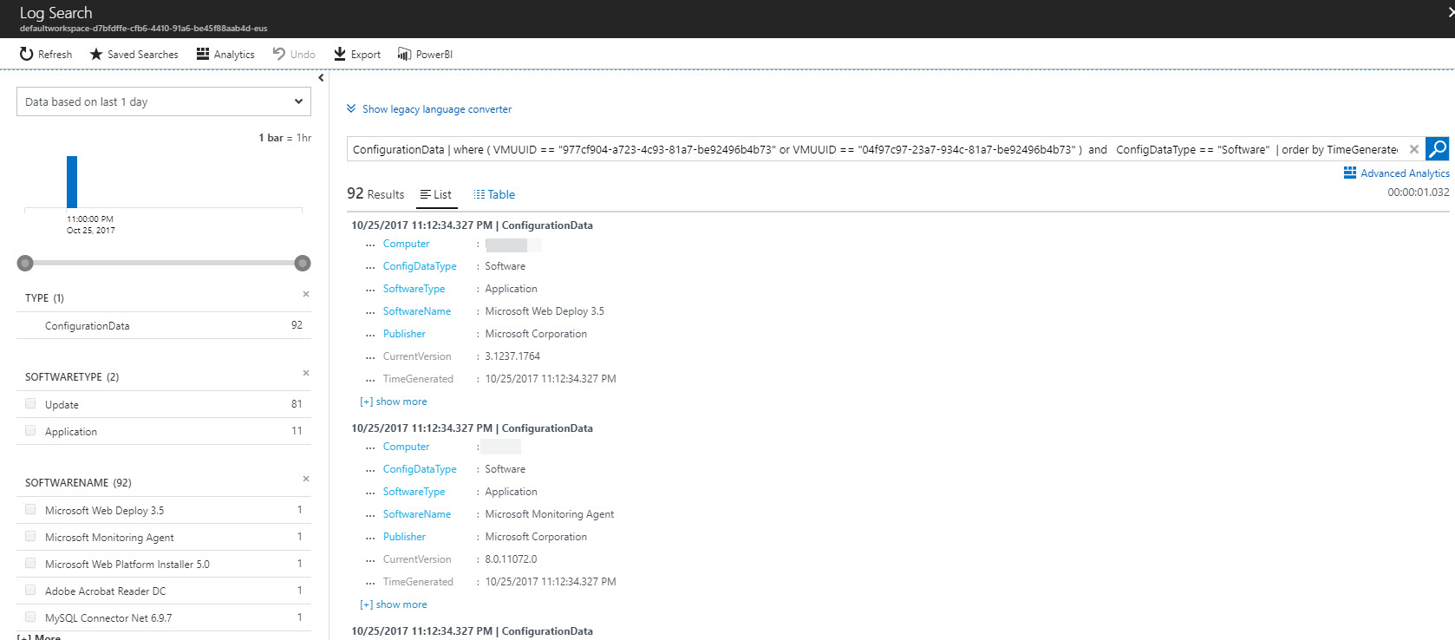Check the Application software type filter
Image resolution: width=1455 pixels, height=640 pixels.
30,430
